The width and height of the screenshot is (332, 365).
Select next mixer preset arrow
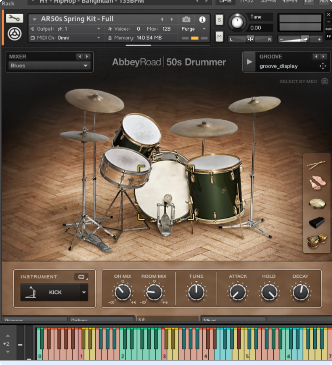pos(87,56)
